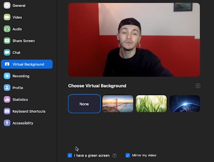This screenshot has width=214, height=162.
Task: Toggle Mirror my video checkbox
Action: pyautogui.click(x=128, y=155)
